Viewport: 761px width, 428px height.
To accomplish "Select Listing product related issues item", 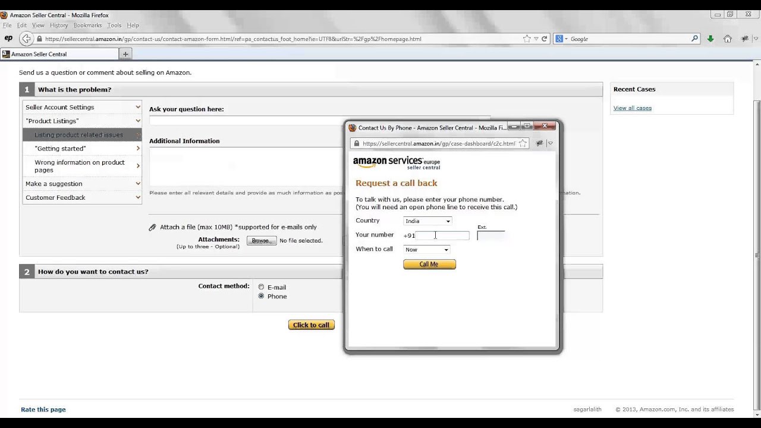I will click(82, 135).
